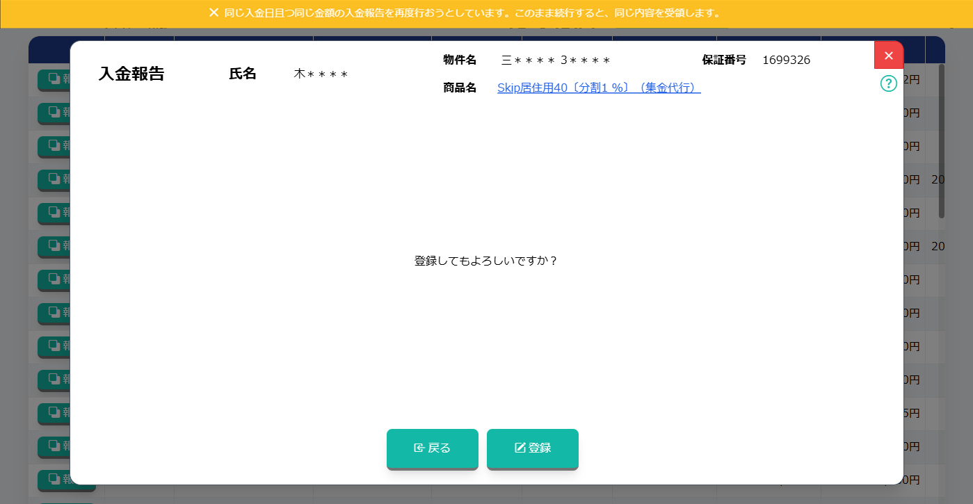
Task: Click the green question-mark help icon
Action: (888, 83)
